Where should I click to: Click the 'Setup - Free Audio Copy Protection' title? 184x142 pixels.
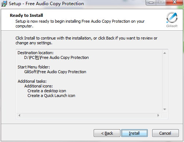(46, 4)
